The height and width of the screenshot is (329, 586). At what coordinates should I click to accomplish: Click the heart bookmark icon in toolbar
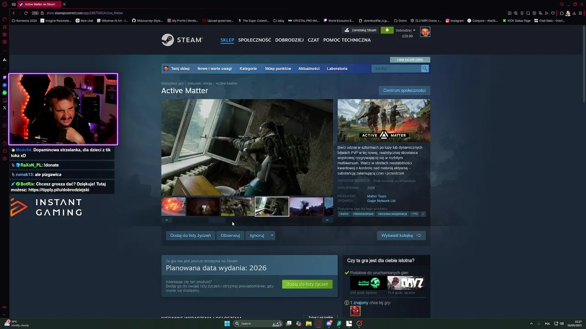553,13
